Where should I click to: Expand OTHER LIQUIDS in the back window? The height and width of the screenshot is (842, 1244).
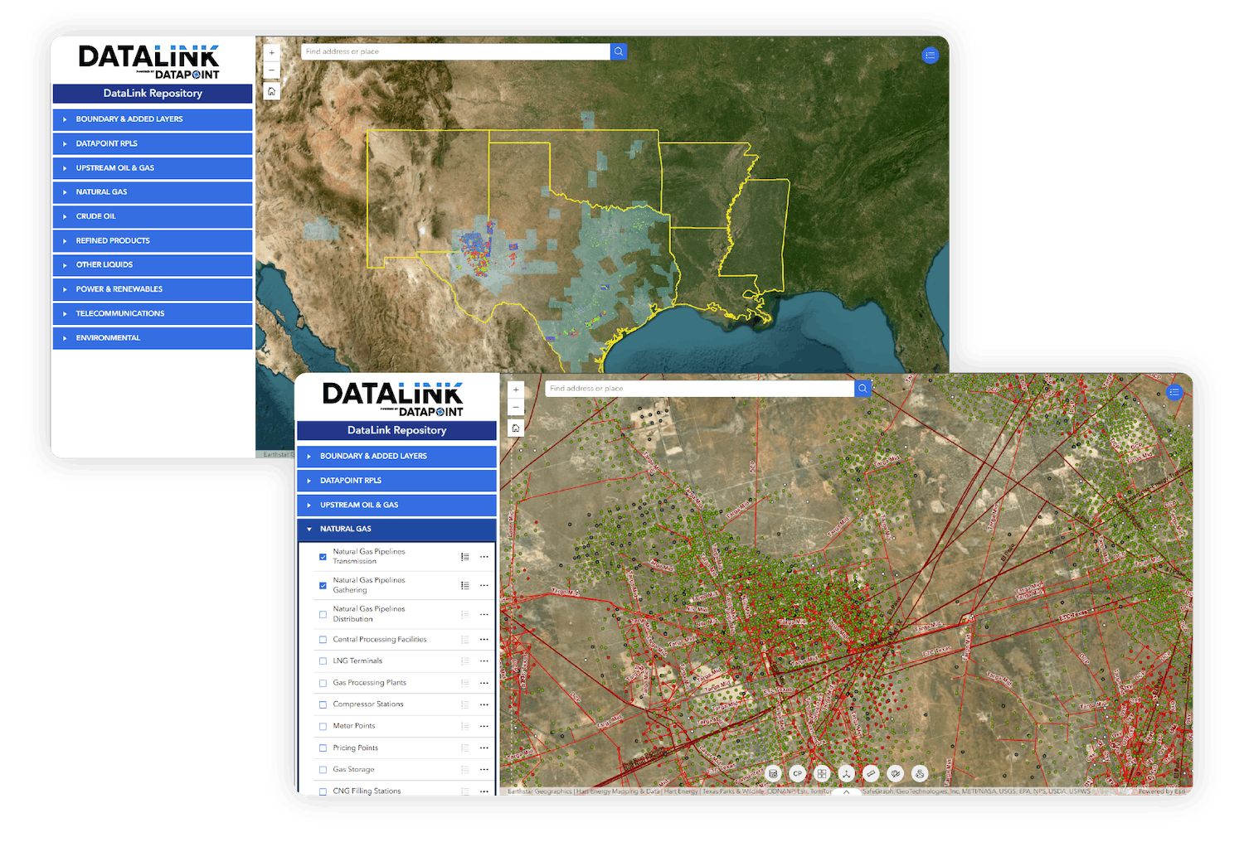[x=153, y=265]
